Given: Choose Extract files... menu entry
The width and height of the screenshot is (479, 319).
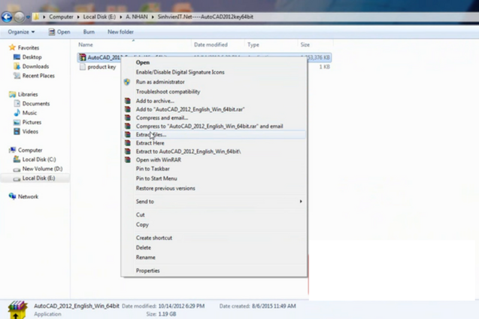Looking at the screenshot, I should (214, 135).
